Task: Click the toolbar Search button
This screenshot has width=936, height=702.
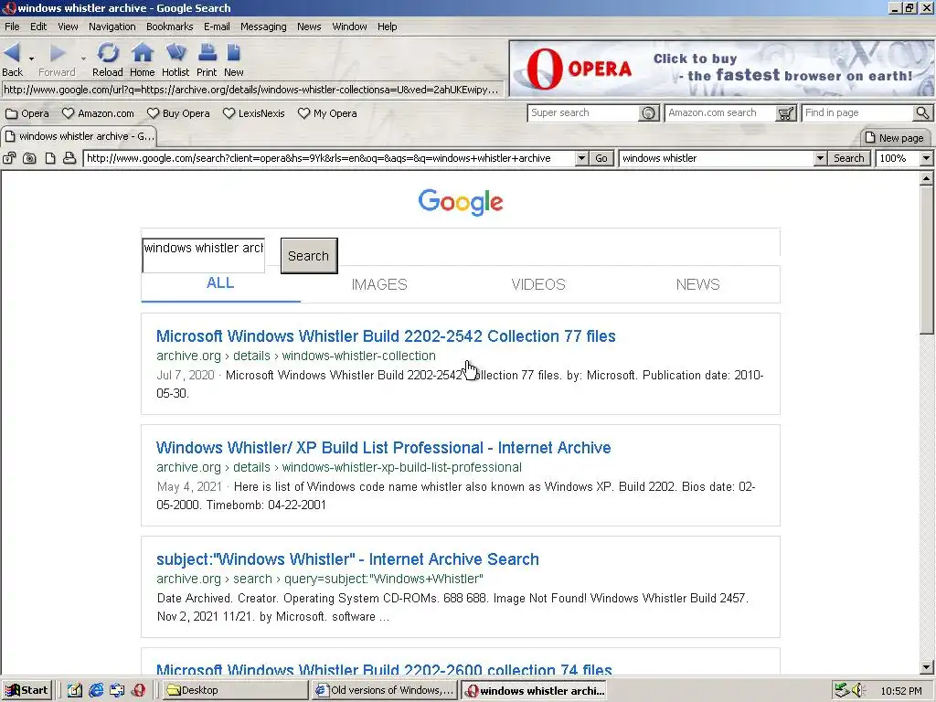Action: pyautogui.click(x=848, y=158)
